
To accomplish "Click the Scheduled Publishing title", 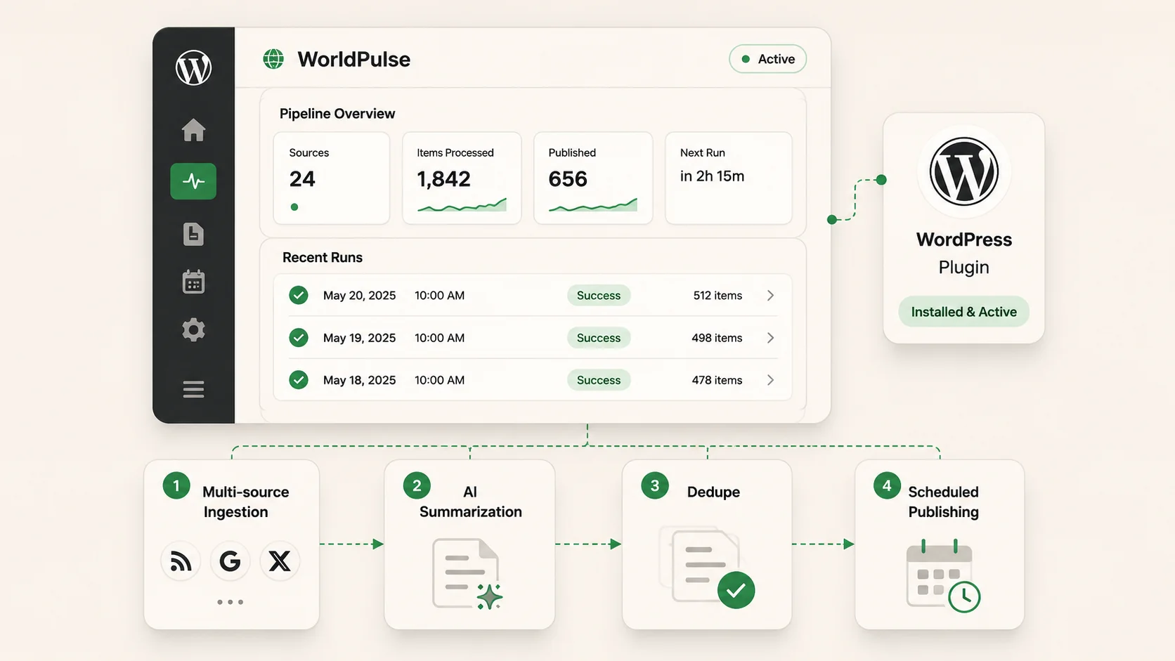I will [943, 502].
